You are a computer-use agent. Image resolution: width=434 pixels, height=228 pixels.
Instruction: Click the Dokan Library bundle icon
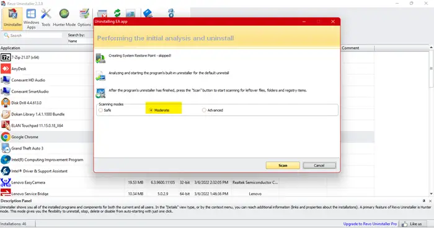pyautogui.click(x=6, y=114)
